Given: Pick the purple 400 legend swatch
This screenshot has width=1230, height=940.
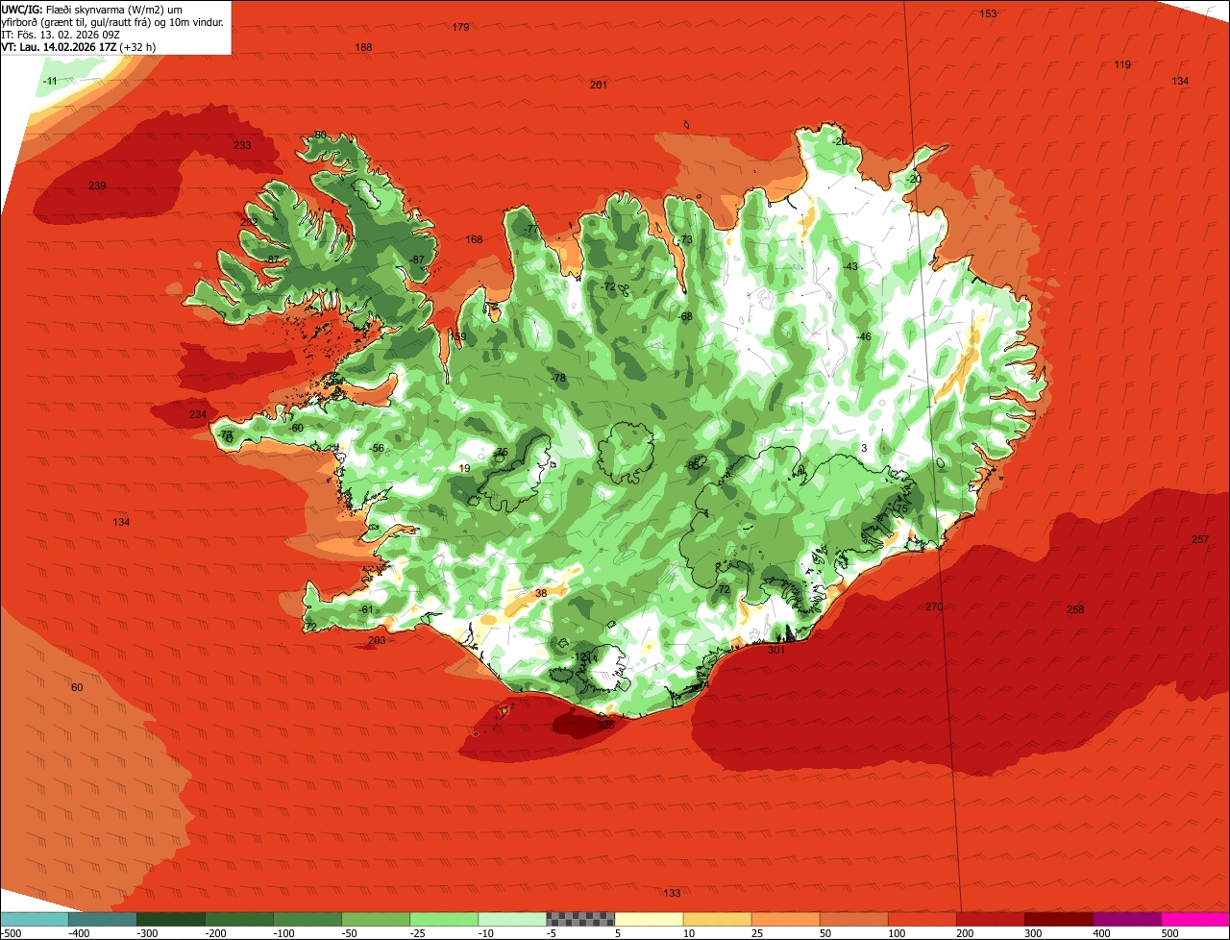Looking at the screenshot, I should (1127, 919).
